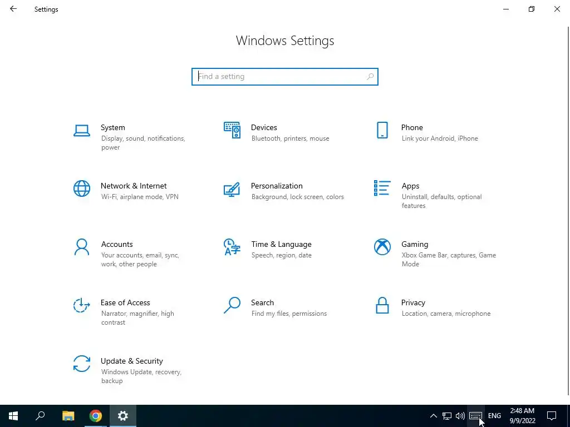The height and width of the screenshot is (427, 570).
Task: Click "Speech, region, date" description
Action: (281, 255)
